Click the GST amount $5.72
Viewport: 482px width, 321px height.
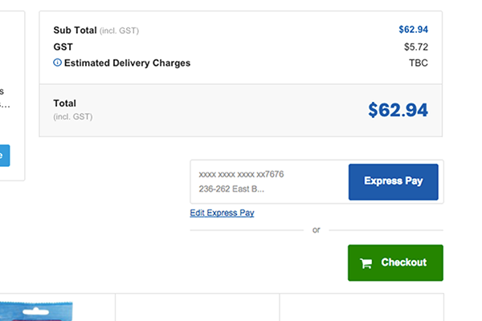click(x=416, y=47)
